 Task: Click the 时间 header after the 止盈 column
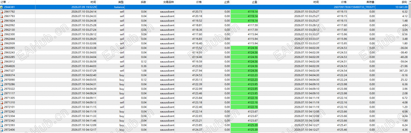(316, 2)
